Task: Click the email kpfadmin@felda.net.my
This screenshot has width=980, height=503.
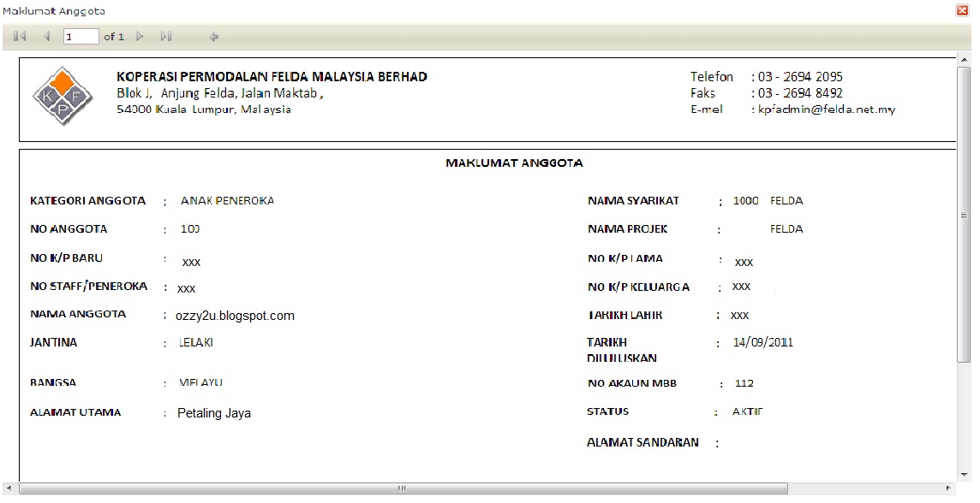Action: (x=827, y=109)
